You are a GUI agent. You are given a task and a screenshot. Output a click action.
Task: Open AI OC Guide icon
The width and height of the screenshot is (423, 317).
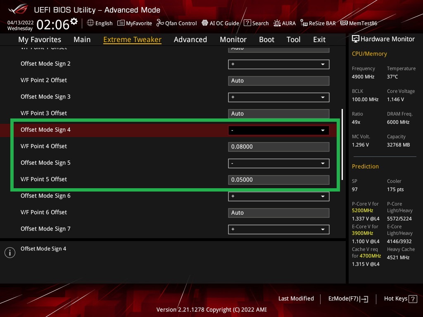pyautogui.click(x=205, y=23)
